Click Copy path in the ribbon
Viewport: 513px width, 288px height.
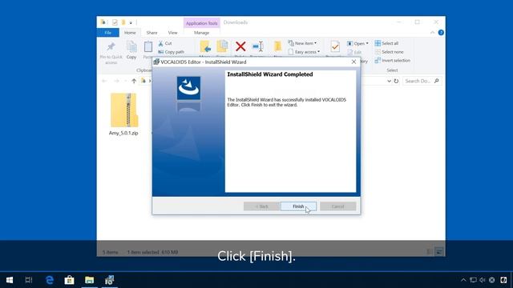pyautogui.click(x=171, y=52)
